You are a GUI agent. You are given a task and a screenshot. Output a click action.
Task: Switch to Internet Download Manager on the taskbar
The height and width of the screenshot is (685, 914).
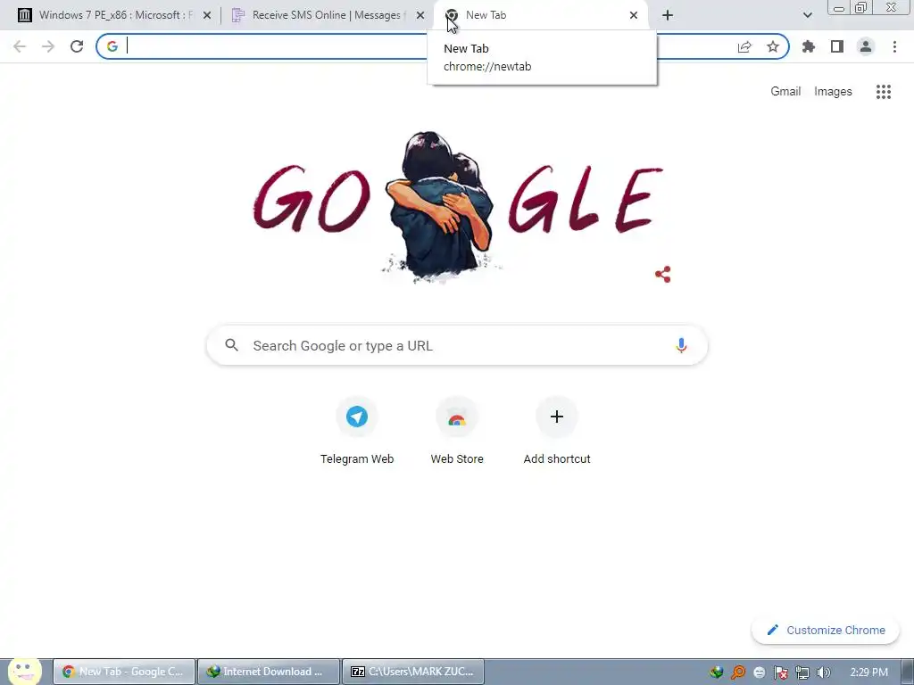268,672
